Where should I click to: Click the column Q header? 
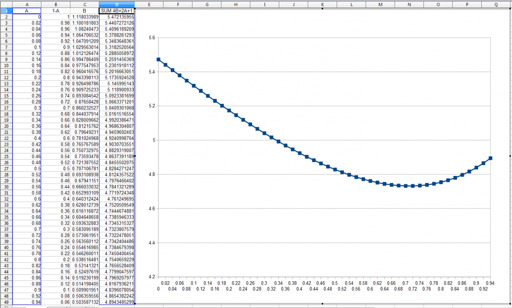coord(497,4)
